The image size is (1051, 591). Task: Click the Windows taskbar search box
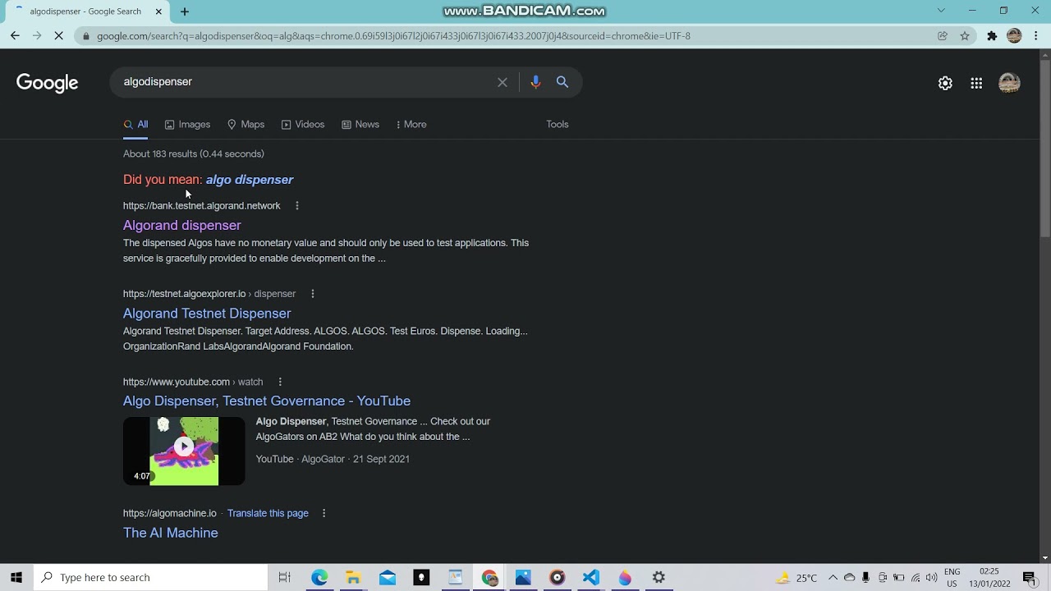[x=152, y=577]
